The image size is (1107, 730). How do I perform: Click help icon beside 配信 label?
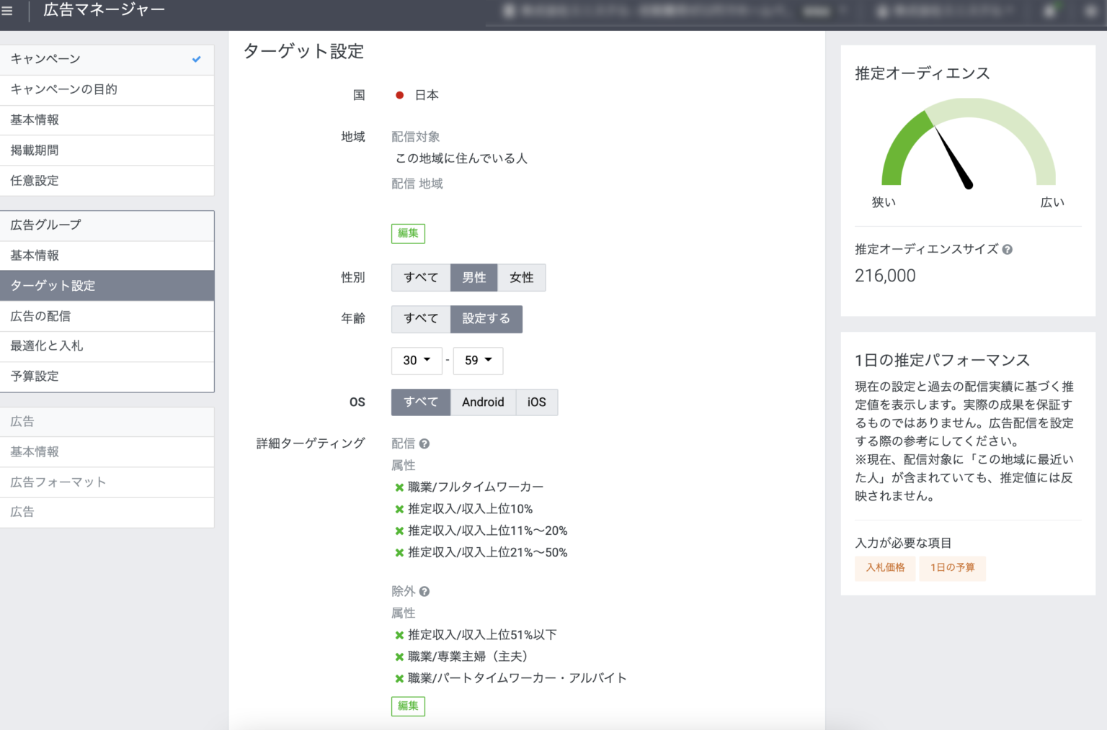[424, 444]
